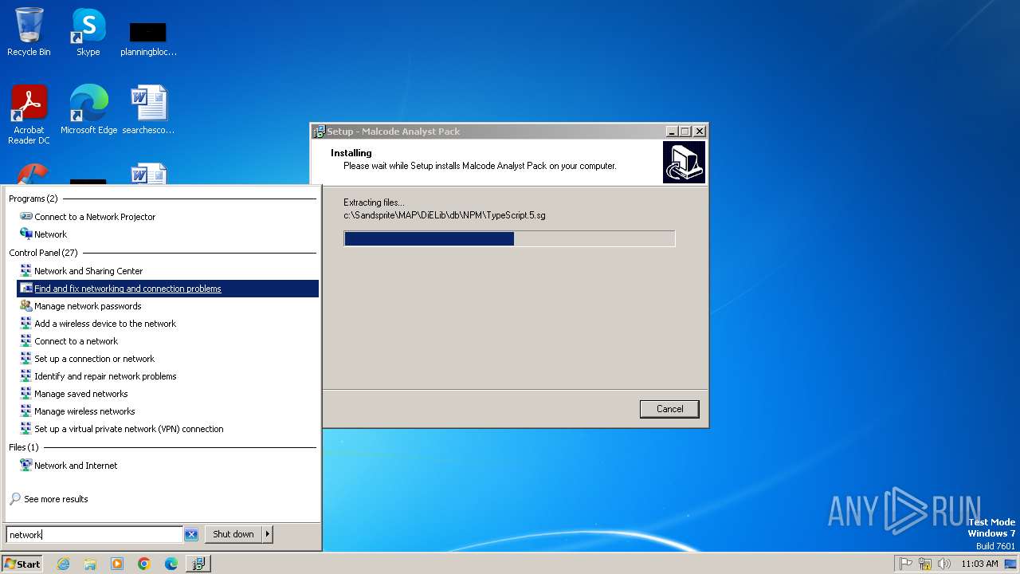Close the Setup - Malcode Analyst Pack window
1020x574 pixels.
tap(699, 132)
